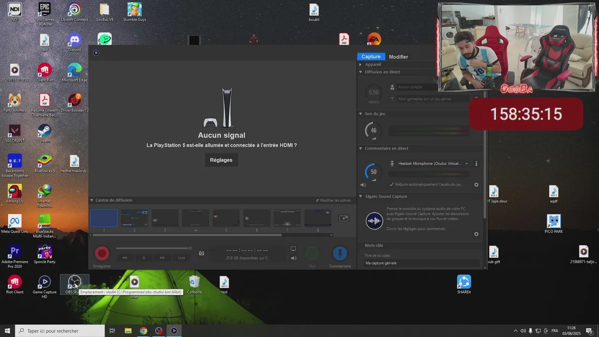Open OBS Studio desktop shortcut
This screenshot has width=599, height=337.
pos(74,285)
